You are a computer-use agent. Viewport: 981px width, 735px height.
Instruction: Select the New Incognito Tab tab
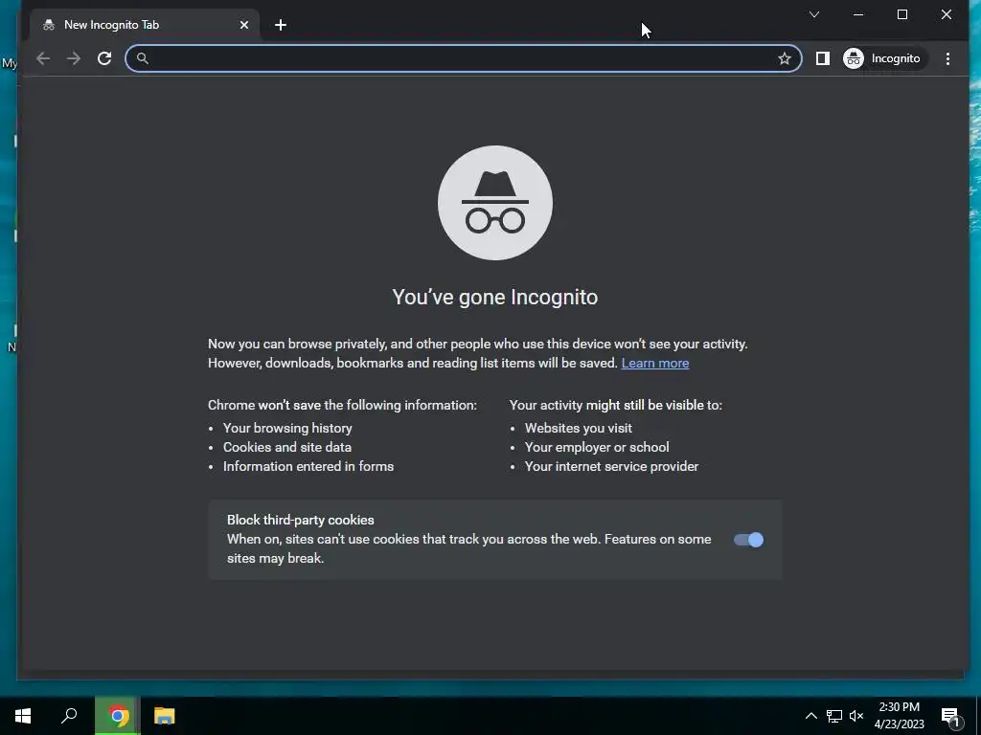(x=145, y=25)
